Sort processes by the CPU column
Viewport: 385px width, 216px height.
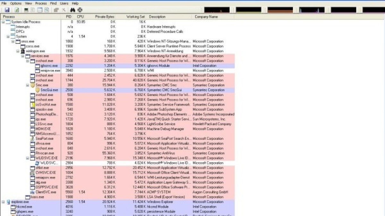pyautogui.click(x=80, y=17)
